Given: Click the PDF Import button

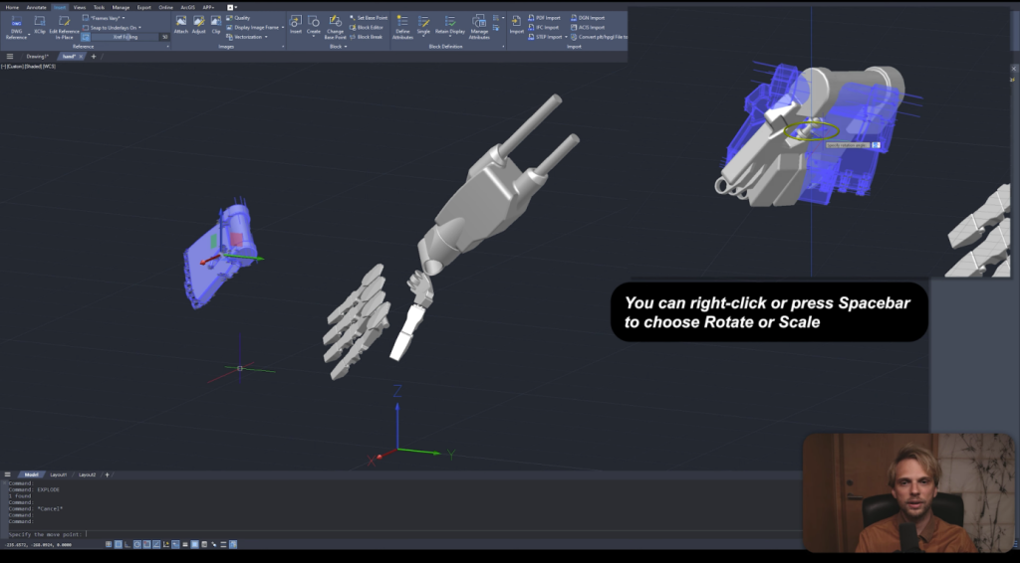Looking at the screenshot, I should pos(546,18).
